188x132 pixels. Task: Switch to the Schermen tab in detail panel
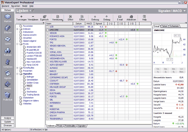174,26
